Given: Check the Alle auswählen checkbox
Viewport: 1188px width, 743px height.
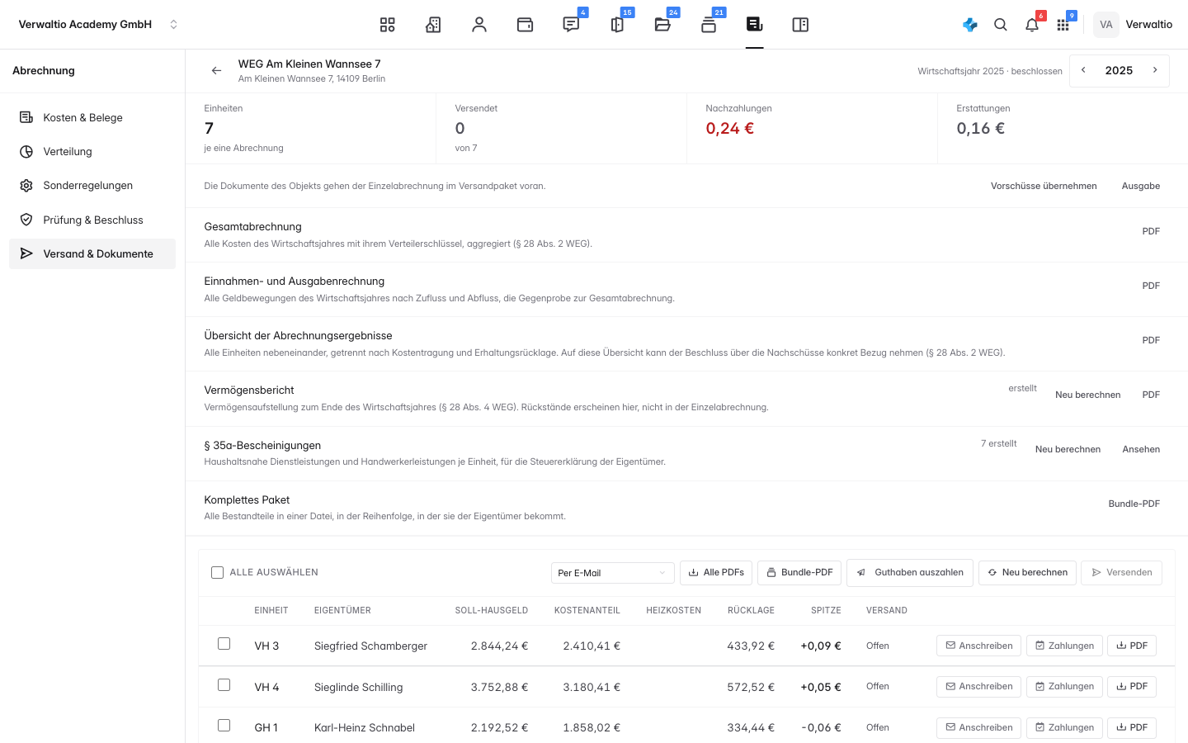Looking at the screenshot, I should [218, 572].
